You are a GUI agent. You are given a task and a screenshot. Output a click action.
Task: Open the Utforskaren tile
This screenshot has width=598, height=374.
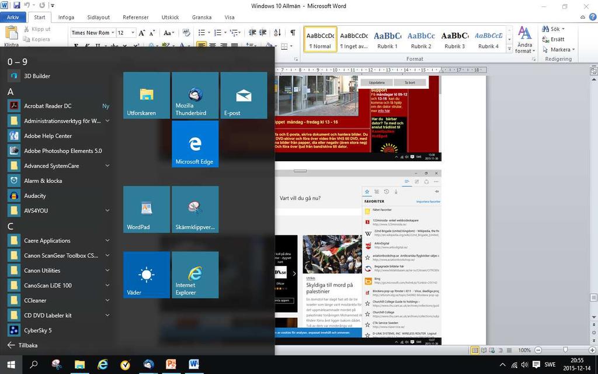click(147, 95)
